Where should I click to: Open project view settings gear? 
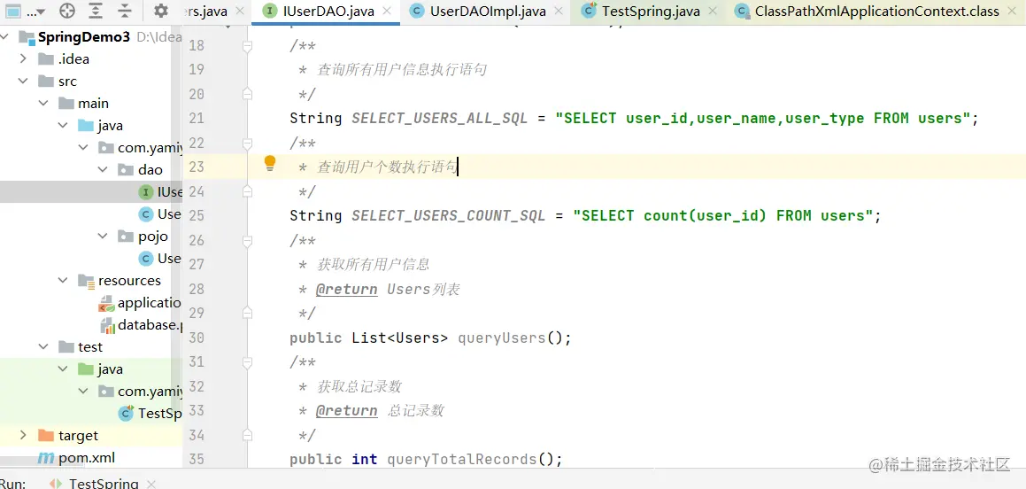[x=160, y=12]
